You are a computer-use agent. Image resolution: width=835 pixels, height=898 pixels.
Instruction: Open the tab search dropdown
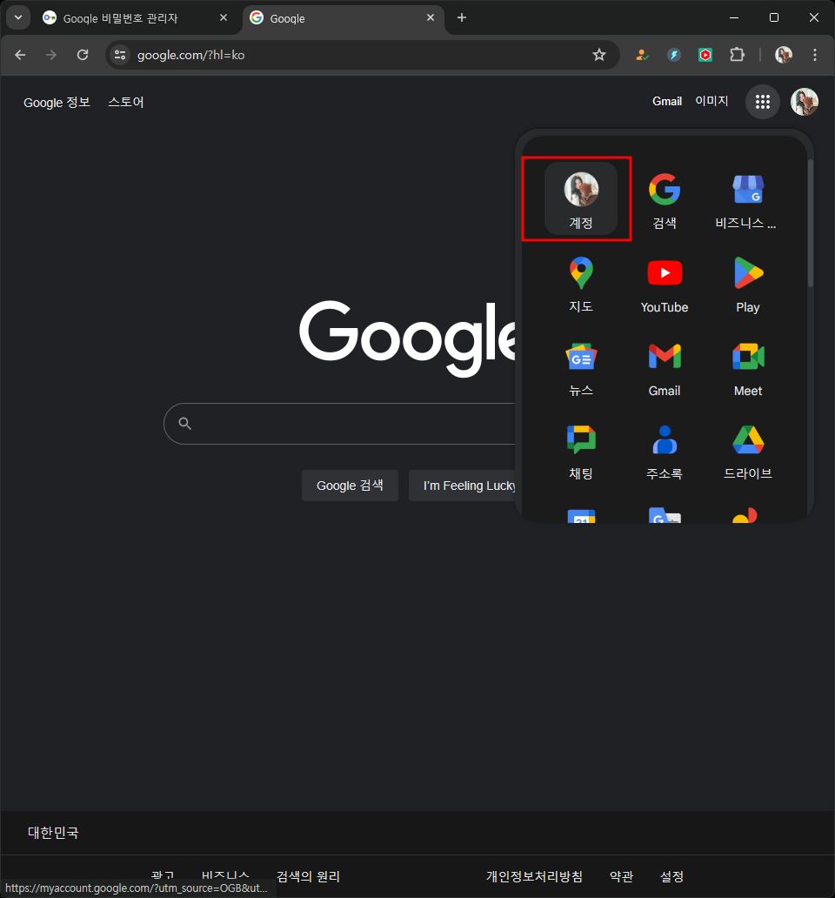click(18, 17)
